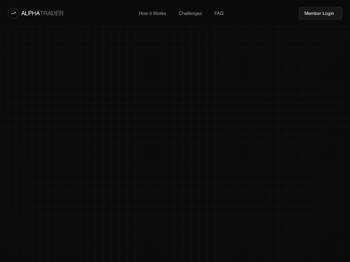This screenshot has height=262, width=350.
Task: Click the Member word on the login button
Action: (x=313, y=13)
